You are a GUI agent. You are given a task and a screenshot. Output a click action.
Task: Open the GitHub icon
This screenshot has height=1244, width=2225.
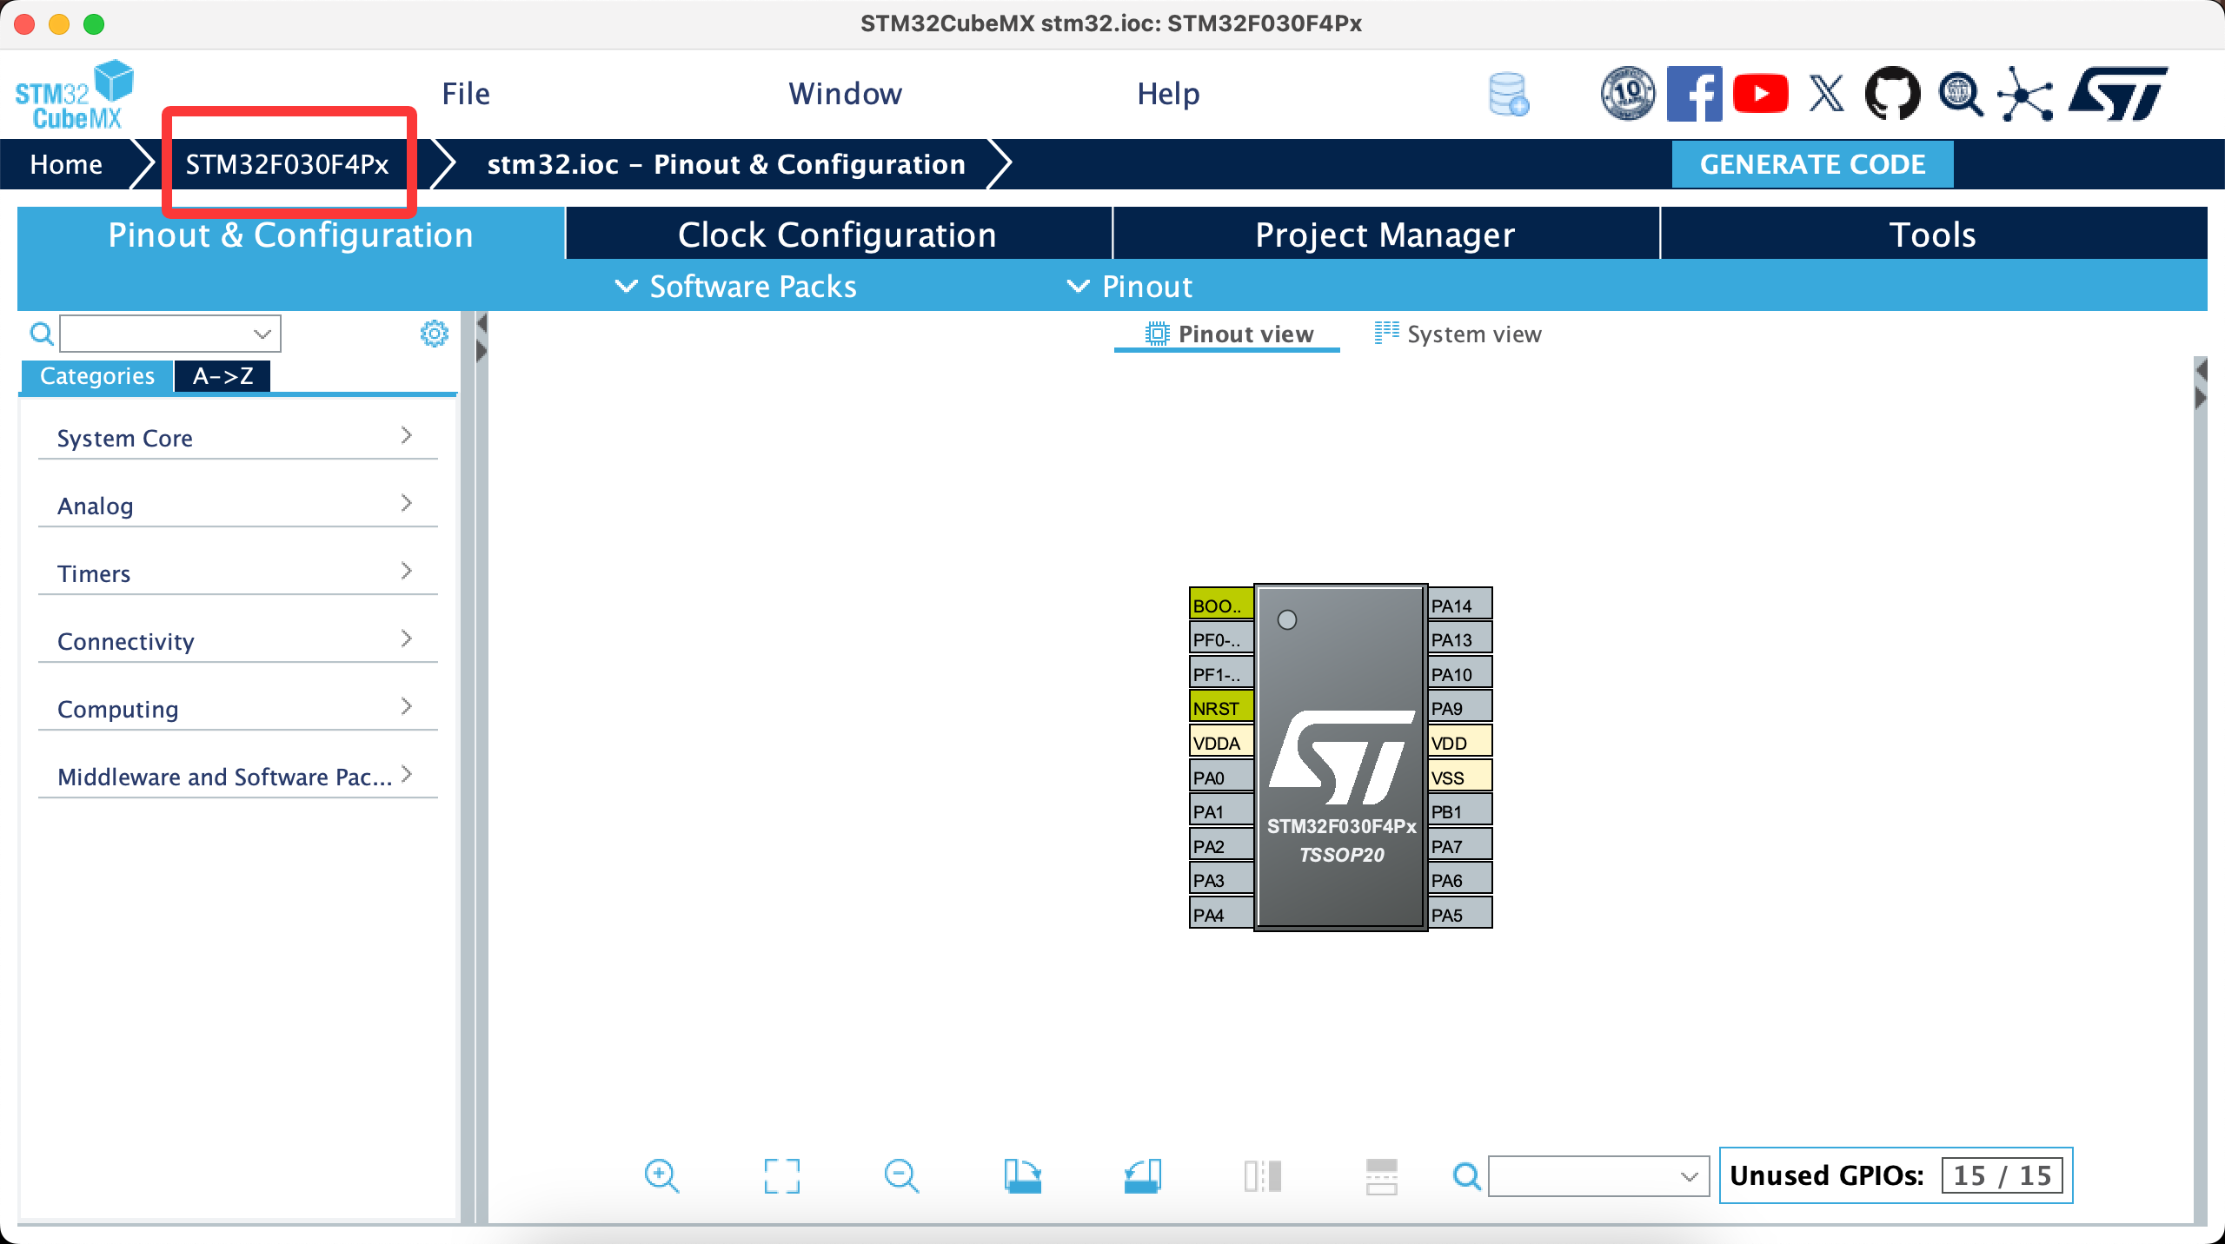coord(1892,94)
